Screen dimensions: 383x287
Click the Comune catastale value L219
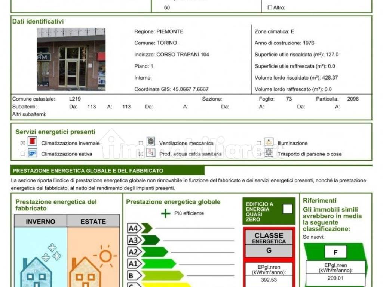(x=75, y=99)
